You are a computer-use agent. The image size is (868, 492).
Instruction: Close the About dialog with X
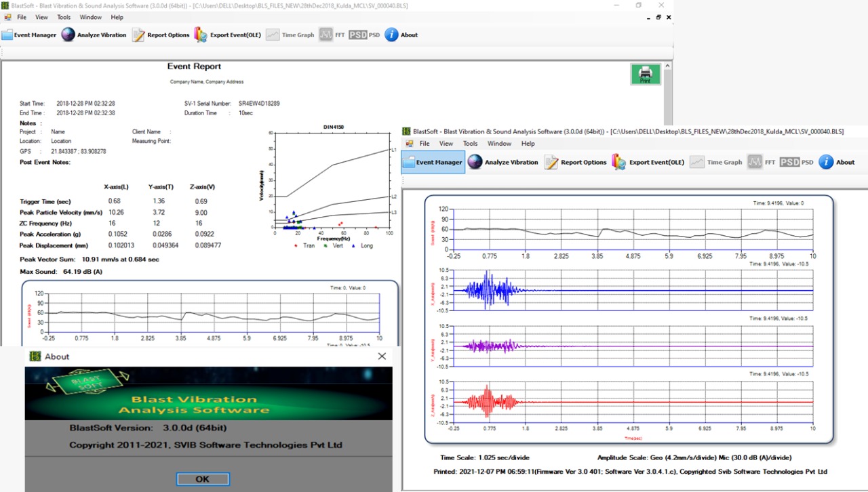point(382,356)
